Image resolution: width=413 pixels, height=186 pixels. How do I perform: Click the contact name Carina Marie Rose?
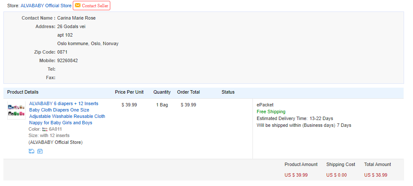[76, 18]
